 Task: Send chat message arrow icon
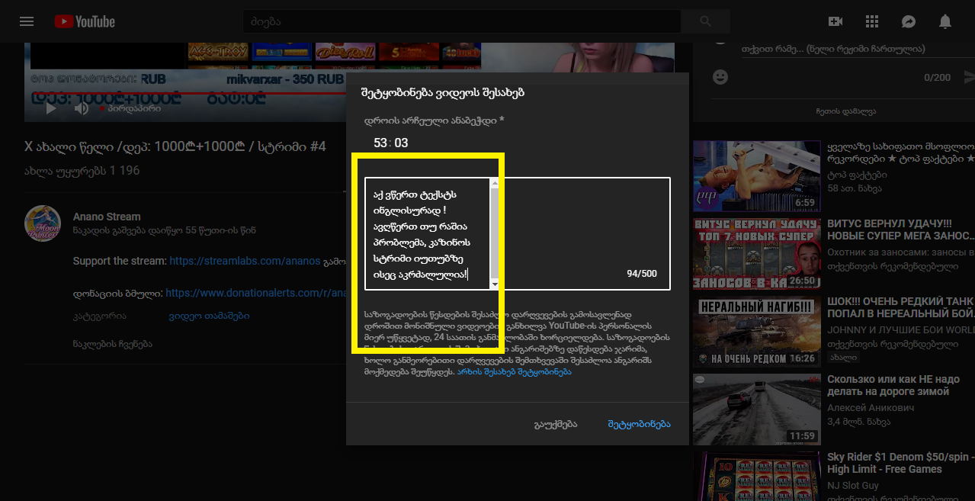click(969, 77)
